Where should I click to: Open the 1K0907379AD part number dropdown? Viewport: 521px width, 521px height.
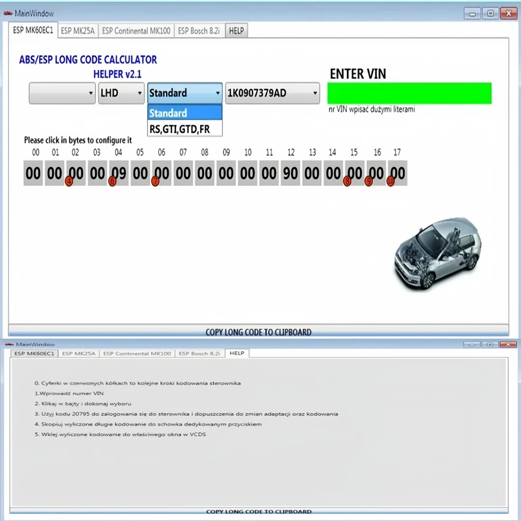pos(273,93)
